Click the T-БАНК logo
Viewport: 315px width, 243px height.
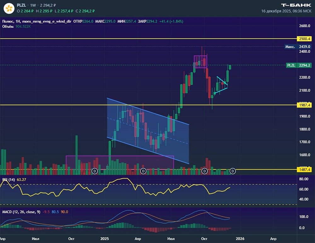pyautogui.click(x=296, y=5)
